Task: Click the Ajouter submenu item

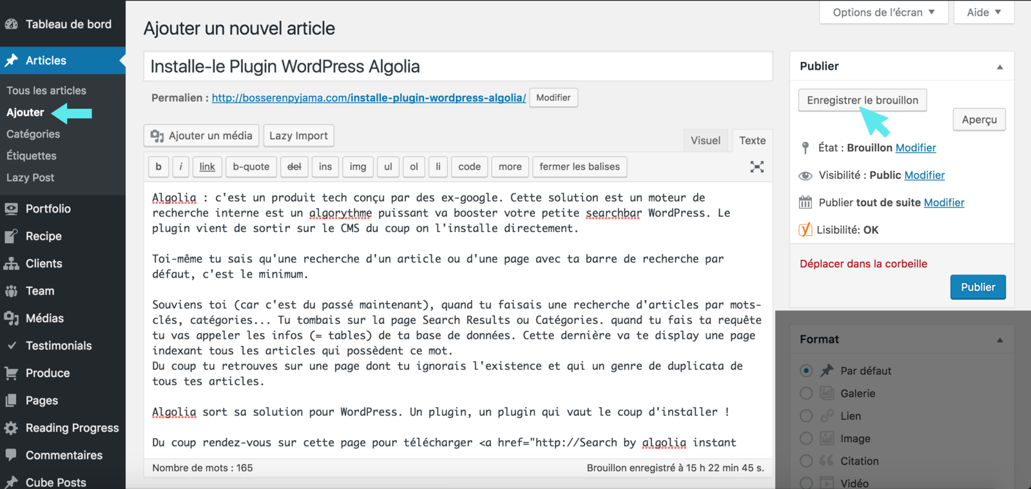Action: pyautogui.click(x=25, y=112)
